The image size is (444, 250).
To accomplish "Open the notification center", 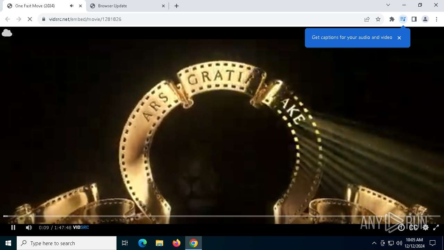I will 433,243.
